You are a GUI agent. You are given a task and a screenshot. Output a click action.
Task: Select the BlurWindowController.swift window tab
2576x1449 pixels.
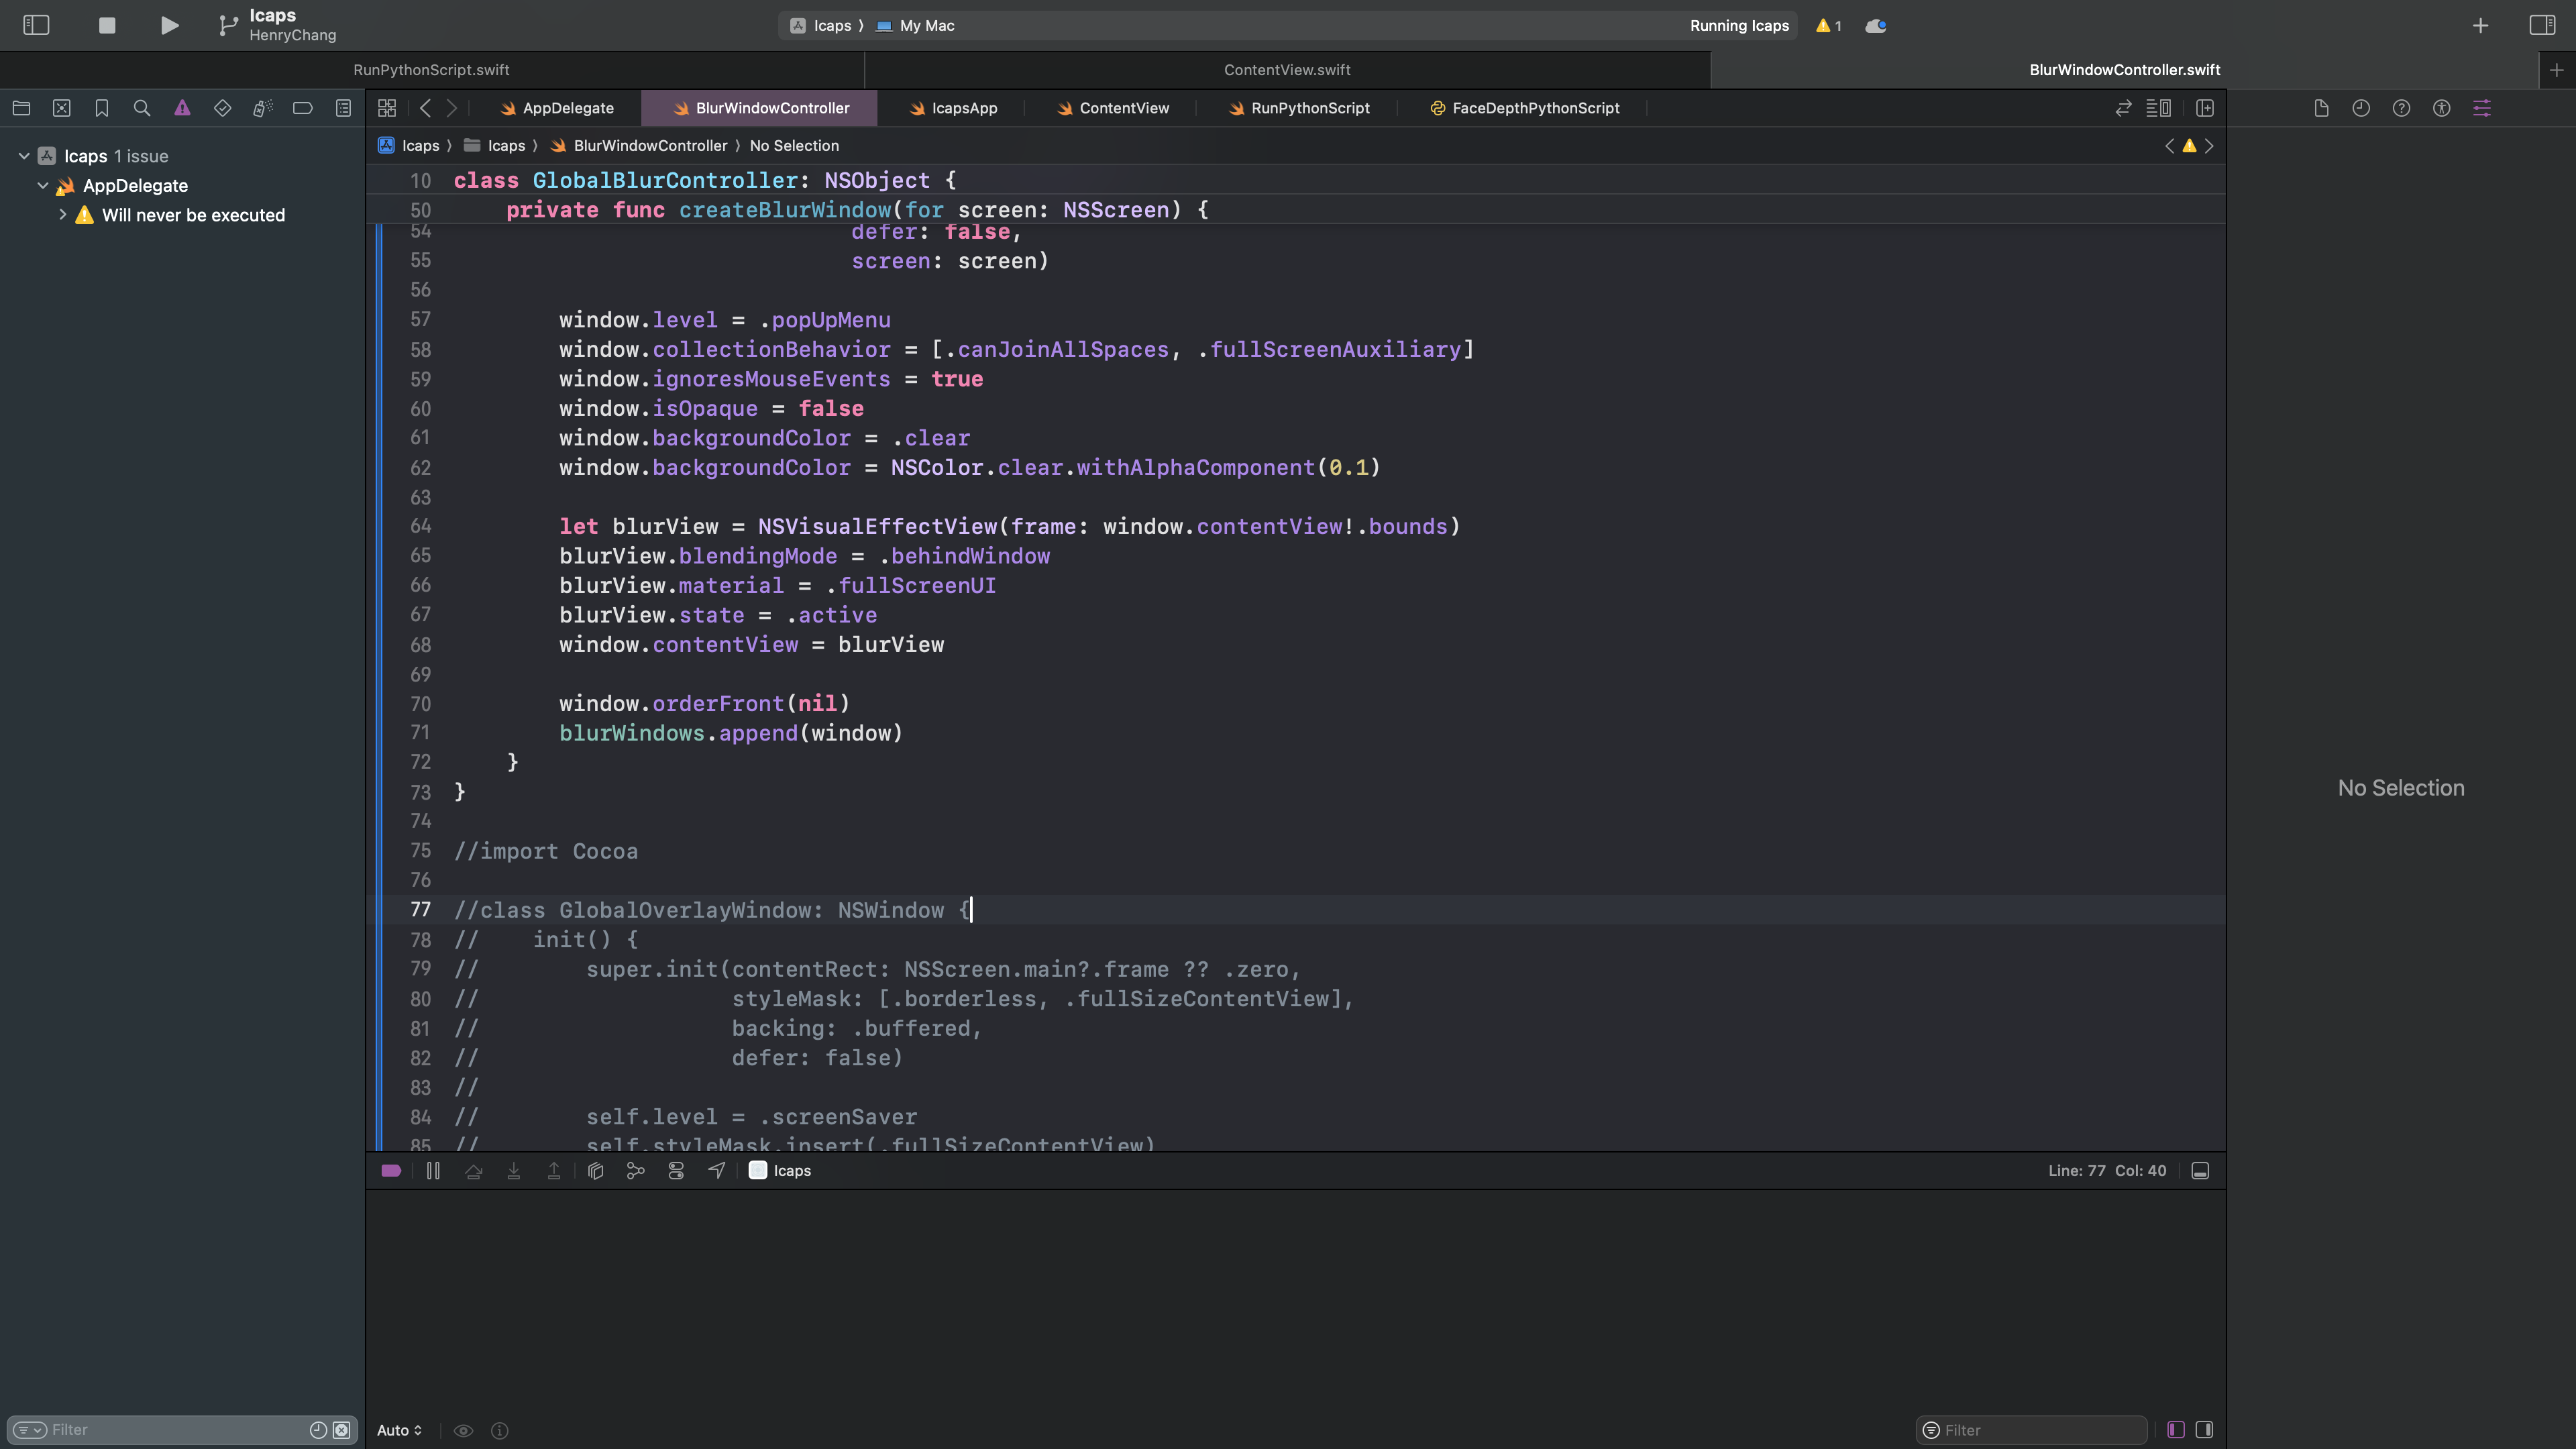2124,70
